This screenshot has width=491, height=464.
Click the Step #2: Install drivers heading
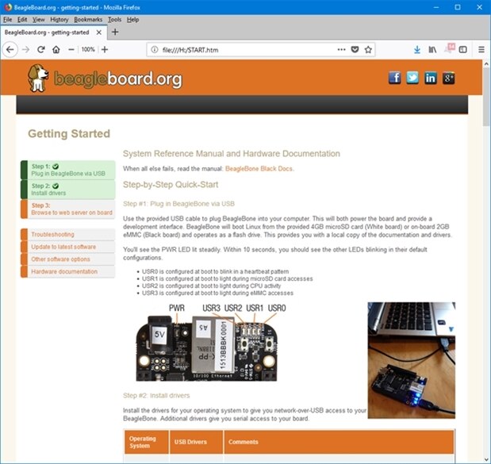[156, 396]
